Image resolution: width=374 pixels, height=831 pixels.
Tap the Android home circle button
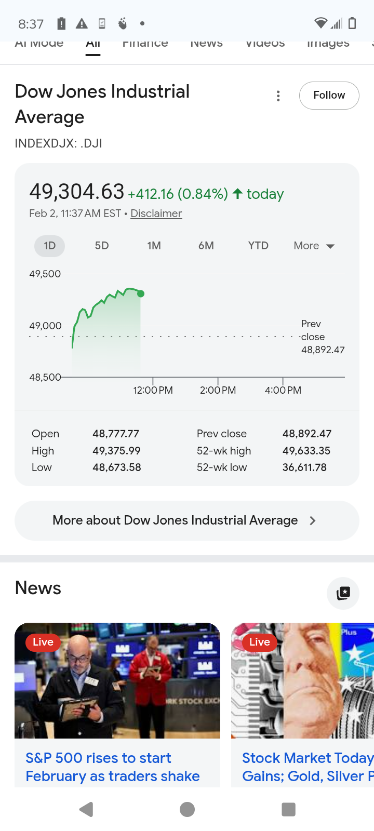[187, 809]
